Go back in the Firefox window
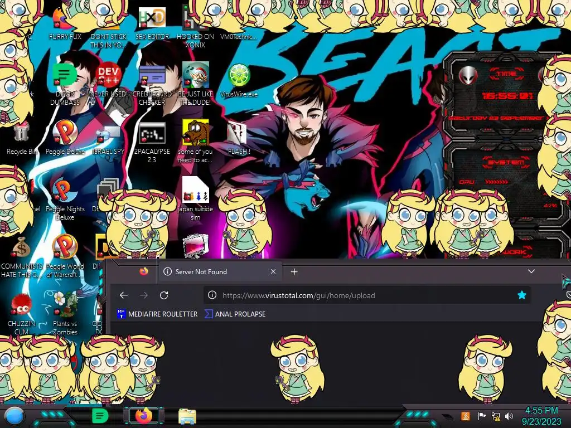 (x=124, y=295)
